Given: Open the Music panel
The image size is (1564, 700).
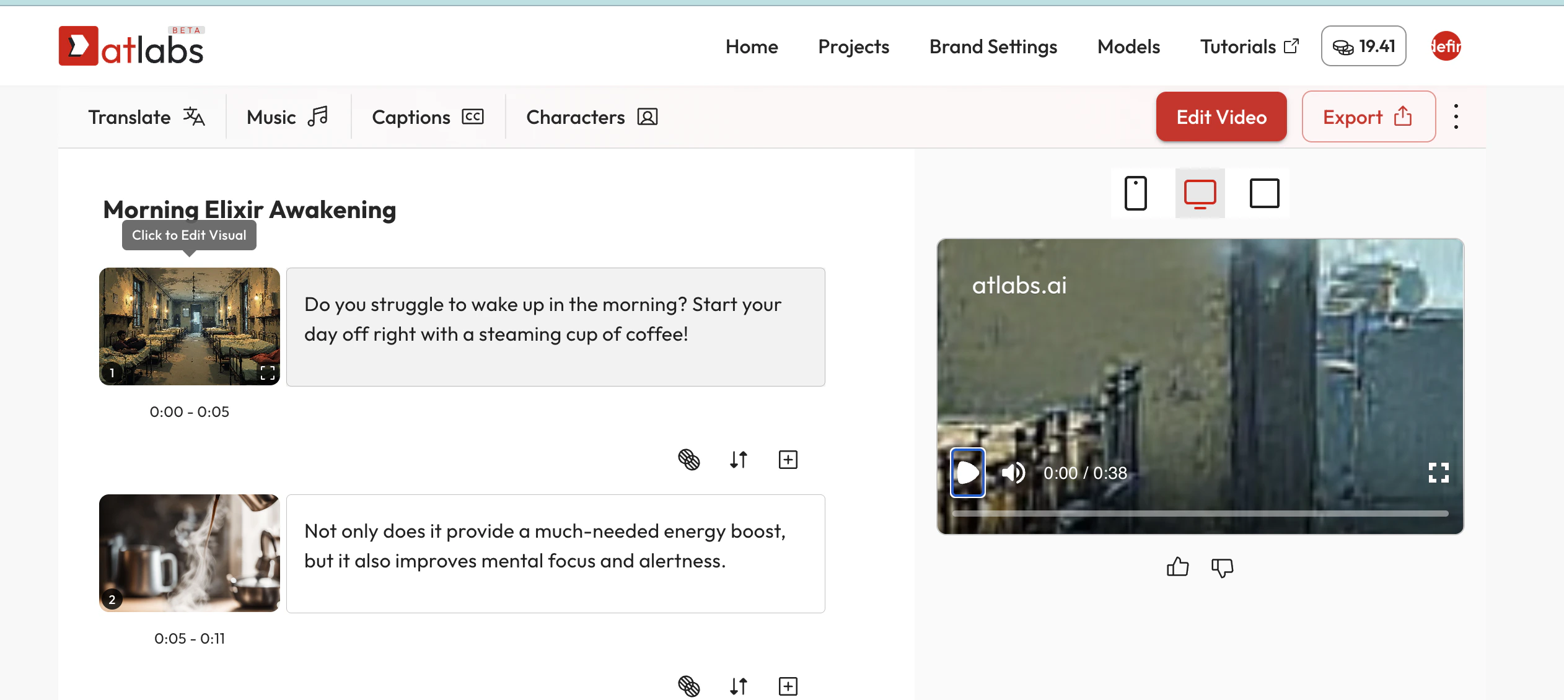Looking at the screenshot, I should coord(286,116).
